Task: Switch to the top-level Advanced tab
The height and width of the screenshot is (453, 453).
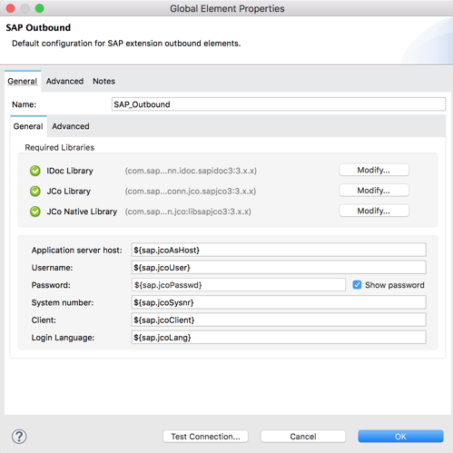Action: coord(64,81)
